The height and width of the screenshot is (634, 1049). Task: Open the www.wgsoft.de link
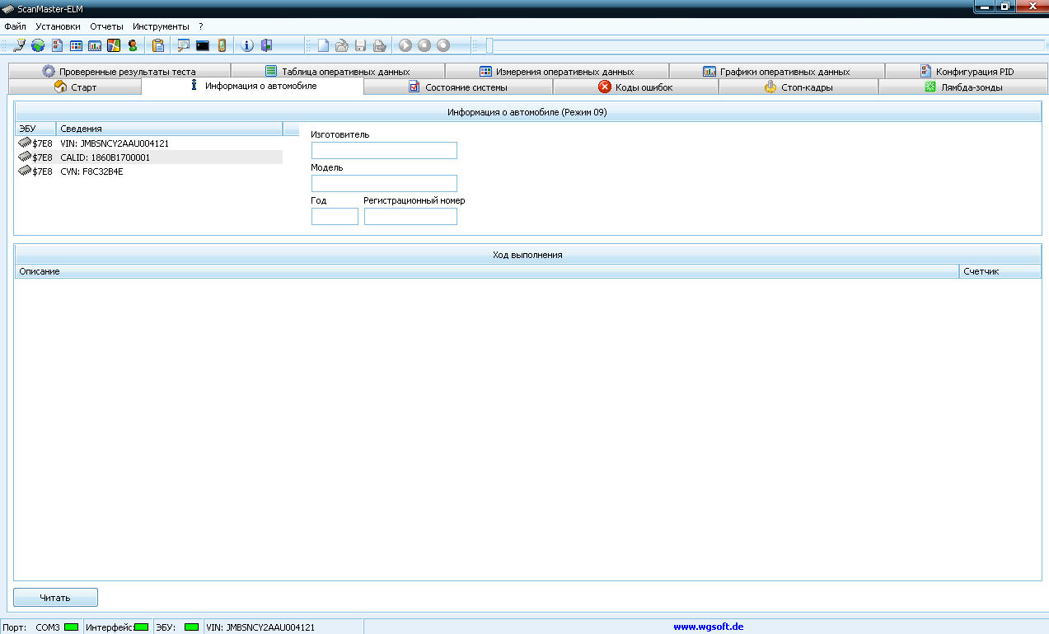pyautogui.click(x=709, y=627)
